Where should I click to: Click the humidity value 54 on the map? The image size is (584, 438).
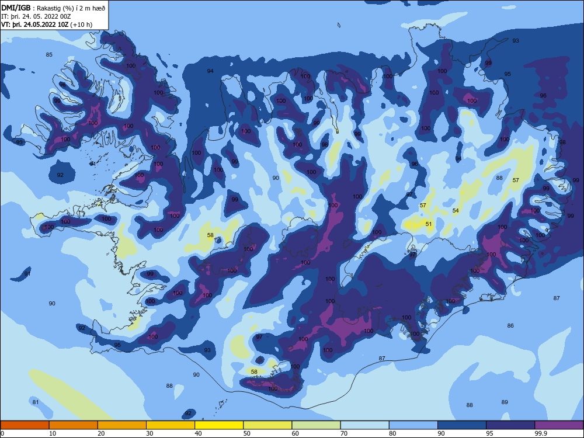pos(456,210)
